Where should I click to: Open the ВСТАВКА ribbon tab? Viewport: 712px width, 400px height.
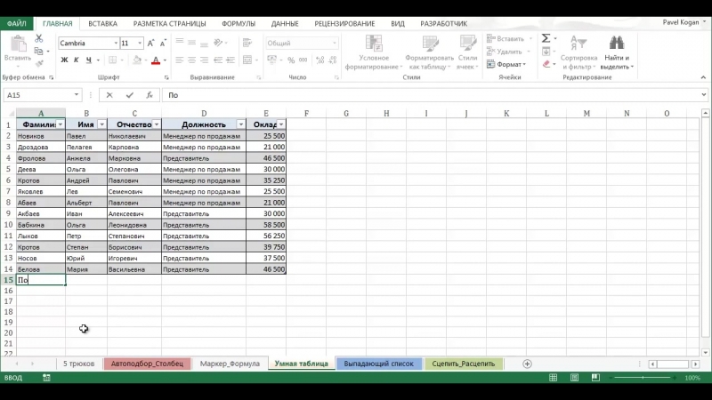102,24
